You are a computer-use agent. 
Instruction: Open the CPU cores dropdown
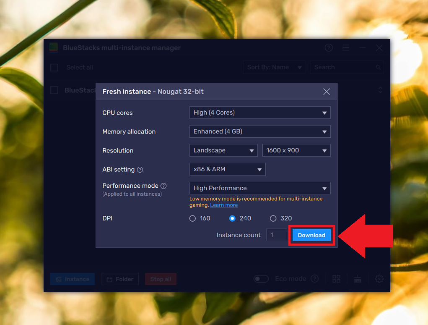tap(260, 113)
